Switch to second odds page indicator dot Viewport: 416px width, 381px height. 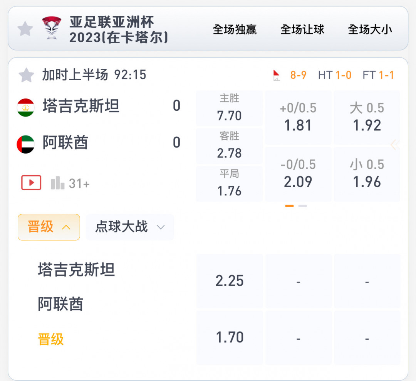[x=302, y=206]
